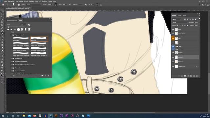Open the Filter menu
Screen dimensions: 210x118
point(36,1)
